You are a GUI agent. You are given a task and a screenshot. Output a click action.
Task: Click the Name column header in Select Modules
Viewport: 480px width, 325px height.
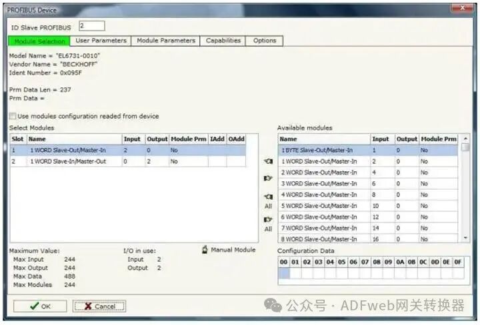tap(75, 139)
